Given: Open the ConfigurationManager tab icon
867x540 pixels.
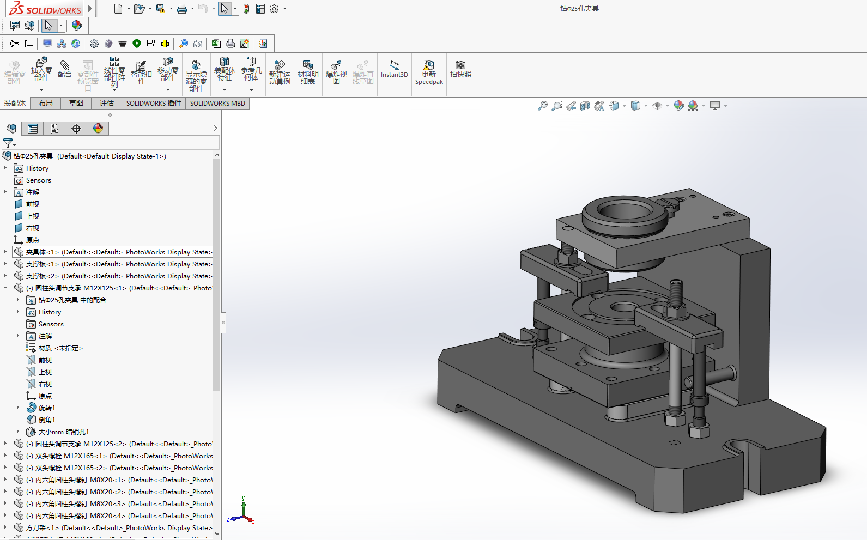Looking at the screenshot, I should pyautogui.click(x=54, y=129).
